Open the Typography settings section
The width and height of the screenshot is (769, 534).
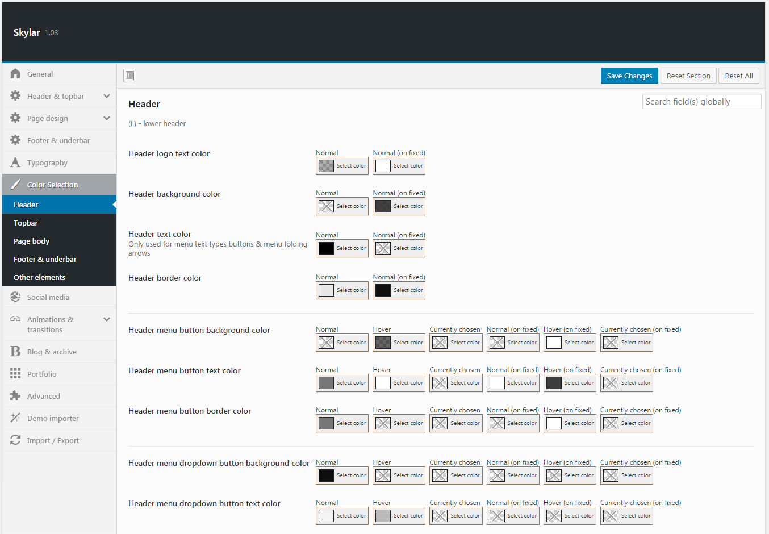pyautogui.click(x=59, y=162)
